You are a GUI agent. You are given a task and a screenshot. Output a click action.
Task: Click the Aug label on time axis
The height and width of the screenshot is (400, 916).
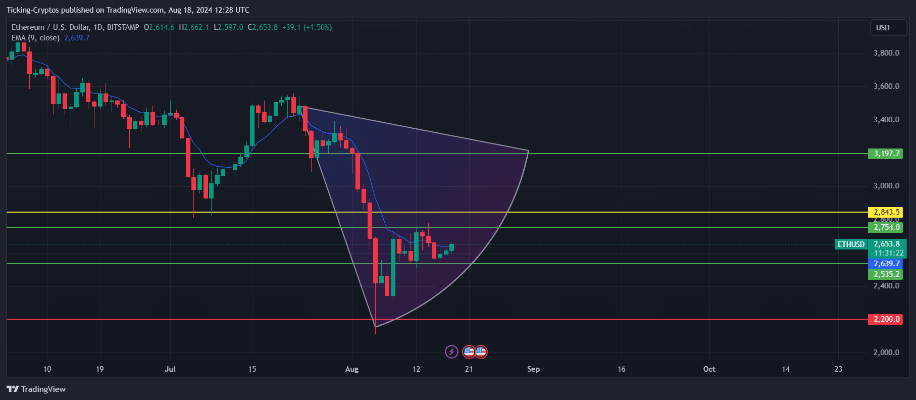click(x=352, y=369)
